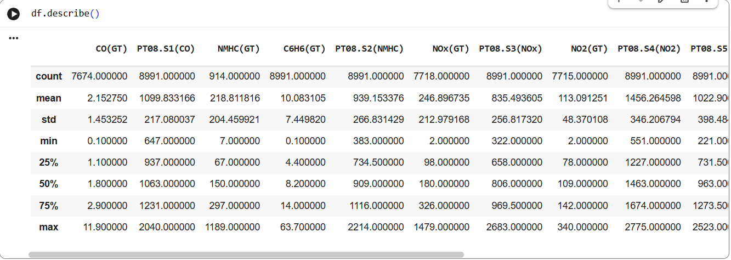This screenshot has width=731, height=260.
Task: Click the PT08.S2(NMHC) column header
Action: [x=369, y=49]
